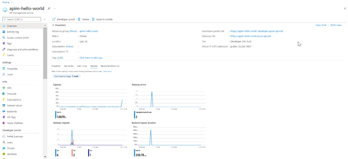Open the more options ellipsis beside title
This screenshot has height=159, width=348.
click(x=55, y=8)
